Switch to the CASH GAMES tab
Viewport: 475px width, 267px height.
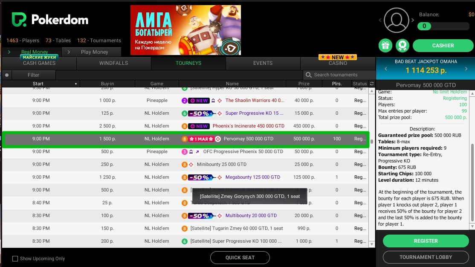pyautogui.click(x=39, y=63)
